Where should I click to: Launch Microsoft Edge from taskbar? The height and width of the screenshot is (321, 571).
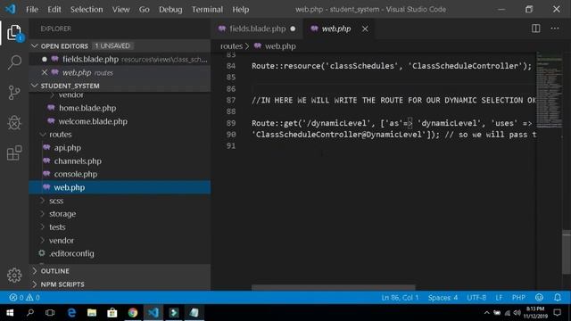(71, 313)
